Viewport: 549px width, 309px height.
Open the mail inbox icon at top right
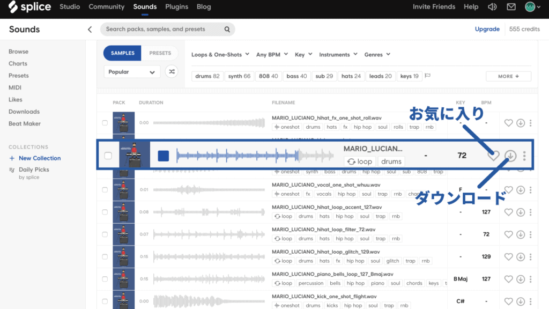[510, 7]
